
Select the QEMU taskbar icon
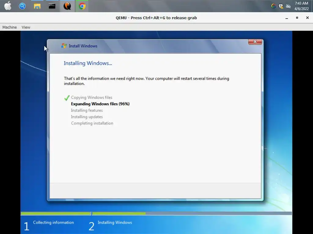[x=67, y=6]
